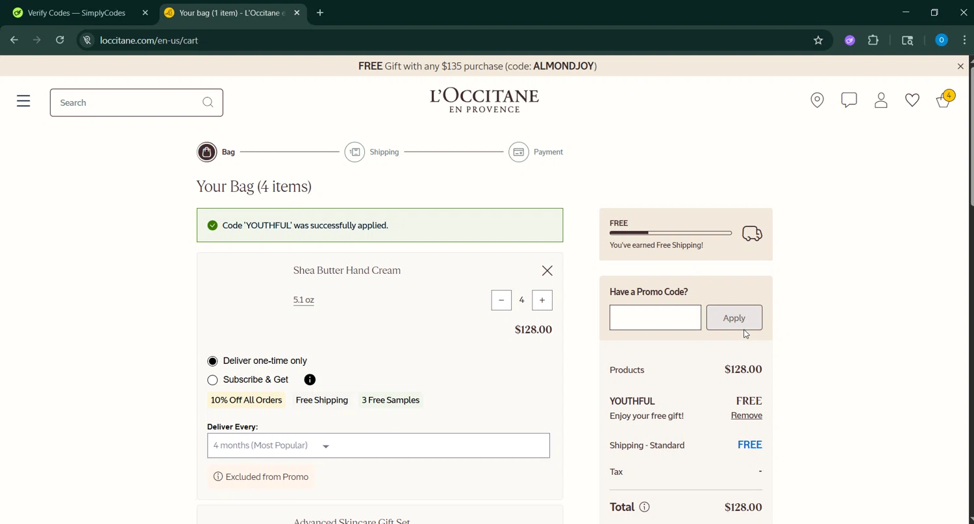Click the Free Shipping badge

pyautogui.click(x=322, y=400)
